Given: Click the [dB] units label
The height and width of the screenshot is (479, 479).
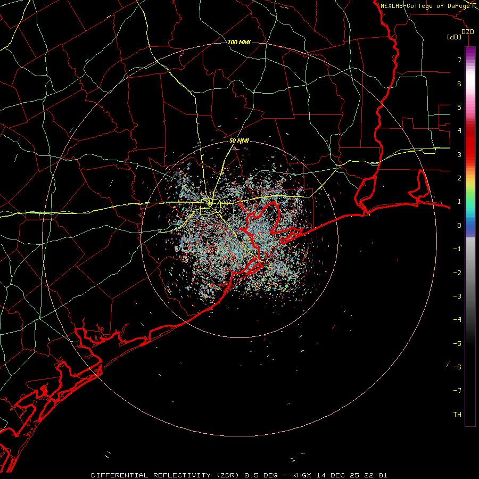Looking at the screenshot, I should pos(455,37).
